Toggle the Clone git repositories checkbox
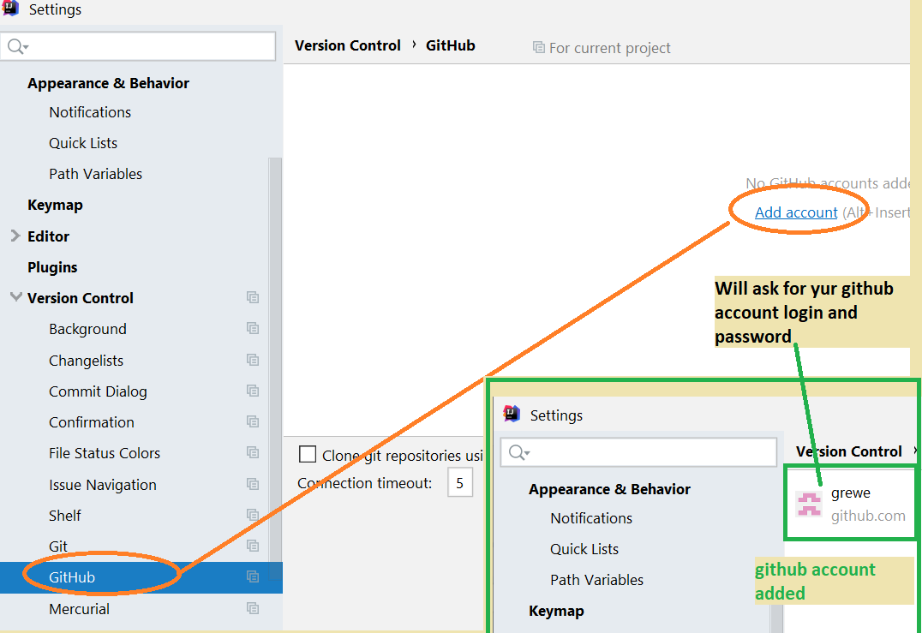 coord(307,454)
